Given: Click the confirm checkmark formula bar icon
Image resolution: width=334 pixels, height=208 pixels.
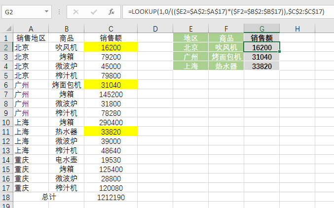Looking at the screenshot, I should click(94, 12).
